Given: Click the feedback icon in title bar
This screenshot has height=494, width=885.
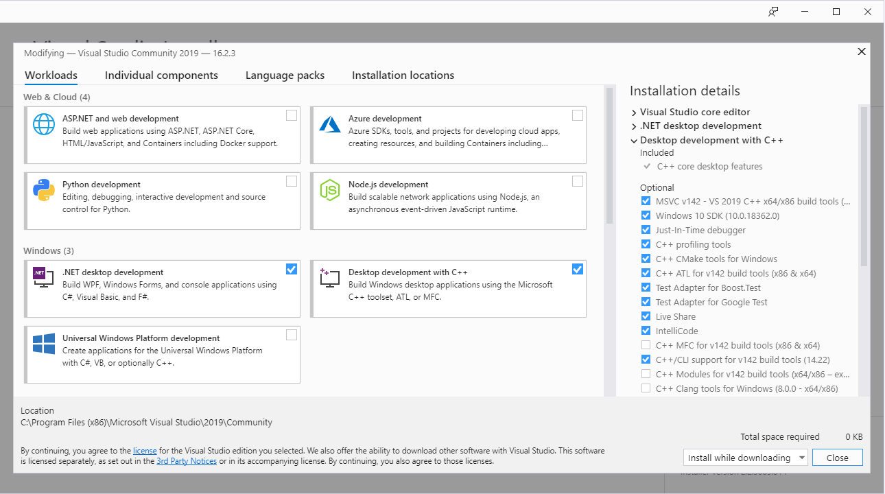Looking at the screenshot, I should (773, 12).
